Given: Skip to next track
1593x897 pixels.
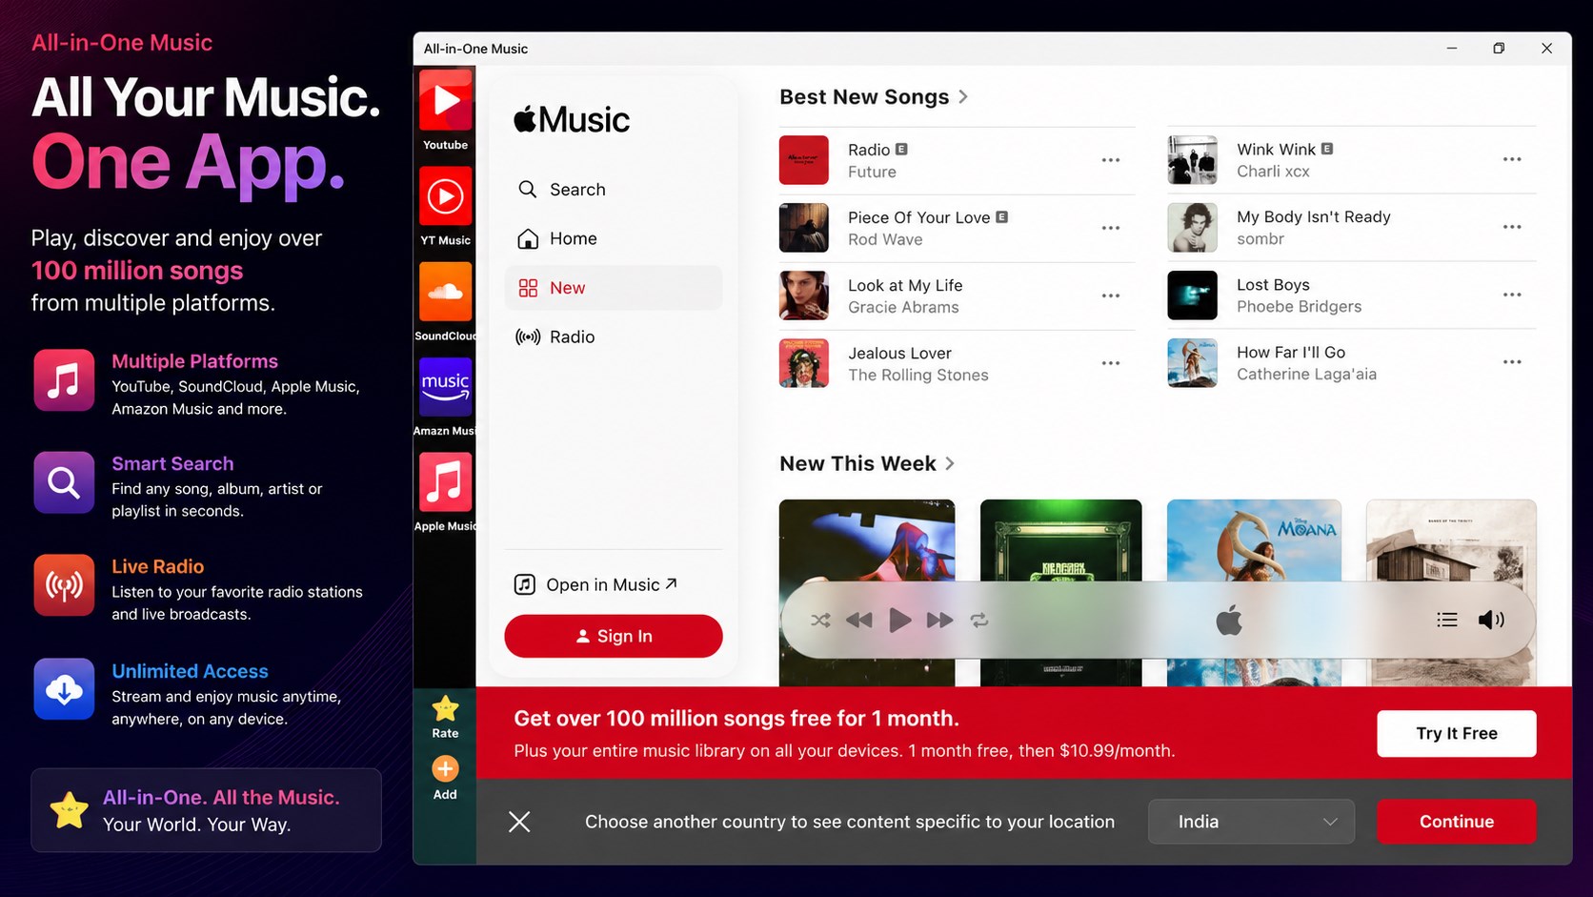Looking at the screenshot, I should pos(940,621).
